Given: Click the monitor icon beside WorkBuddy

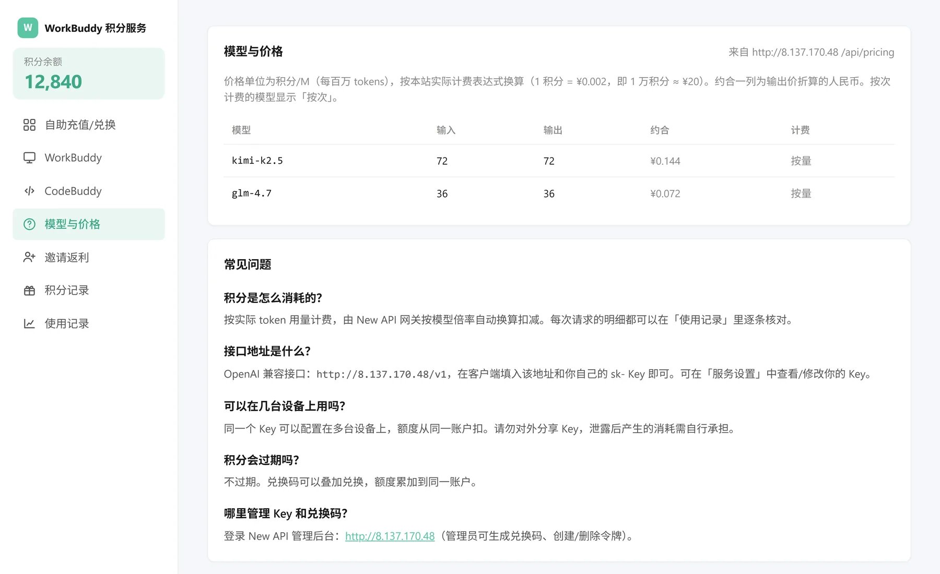Looking at the screenshot, I should (x=29, y=158).
